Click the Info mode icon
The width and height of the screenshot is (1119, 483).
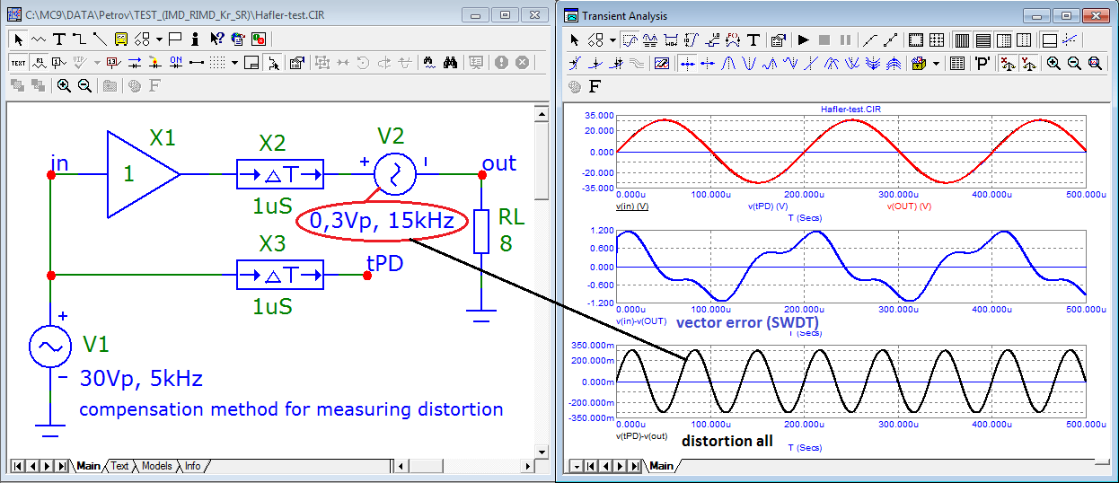195,39
